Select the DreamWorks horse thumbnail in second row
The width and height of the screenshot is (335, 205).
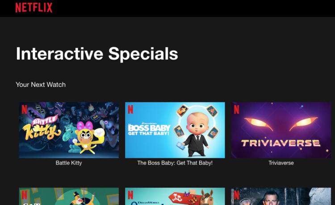pos(175,196)
